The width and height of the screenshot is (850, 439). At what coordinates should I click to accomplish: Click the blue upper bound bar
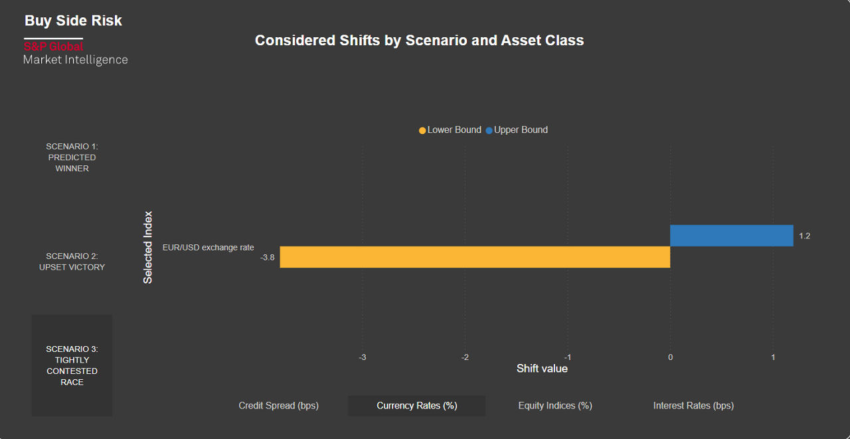[x=731, y=236]
